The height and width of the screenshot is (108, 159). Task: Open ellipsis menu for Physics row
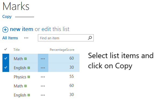tap(43, 77)
